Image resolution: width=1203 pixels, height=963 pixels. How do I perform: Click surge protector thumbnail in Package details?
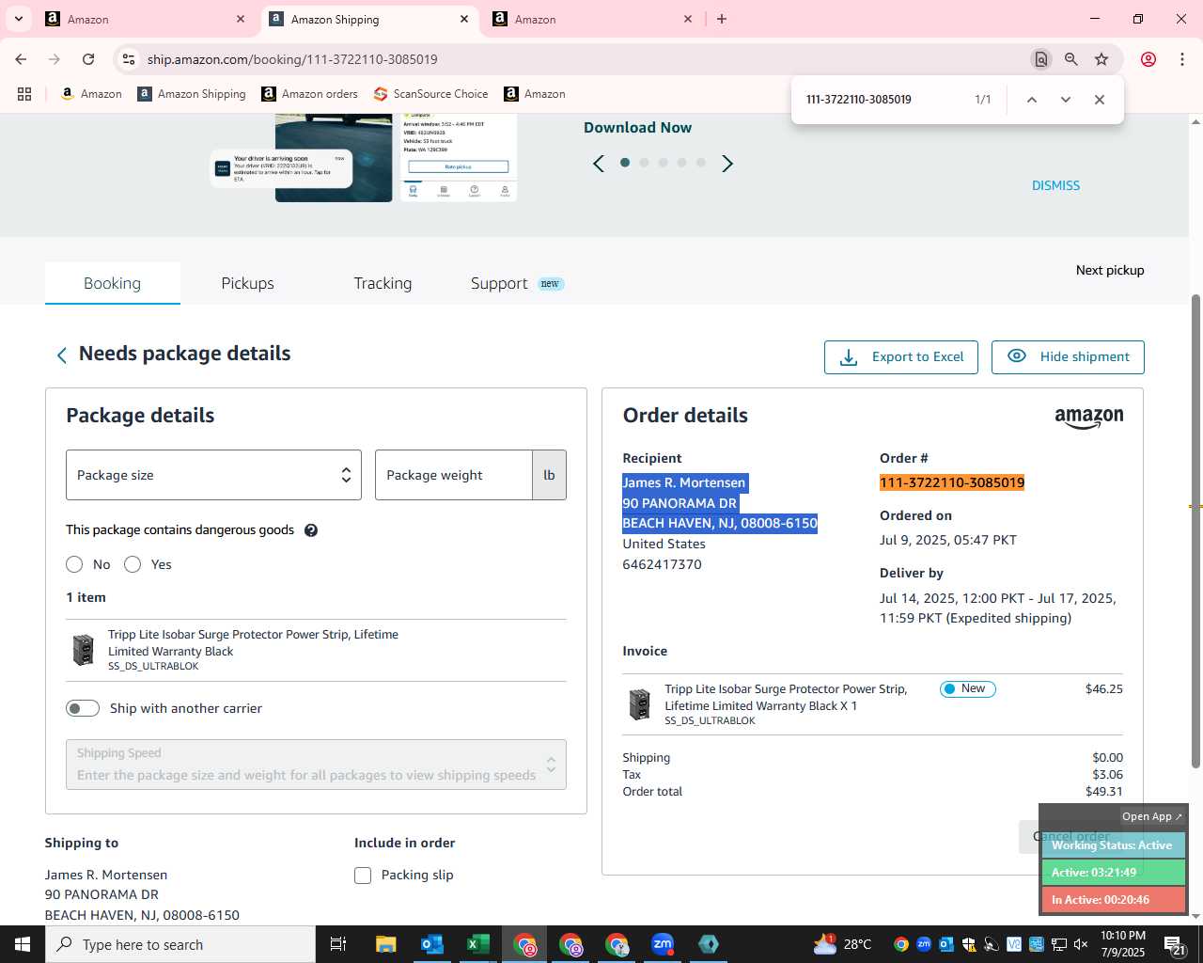(84, 650)
